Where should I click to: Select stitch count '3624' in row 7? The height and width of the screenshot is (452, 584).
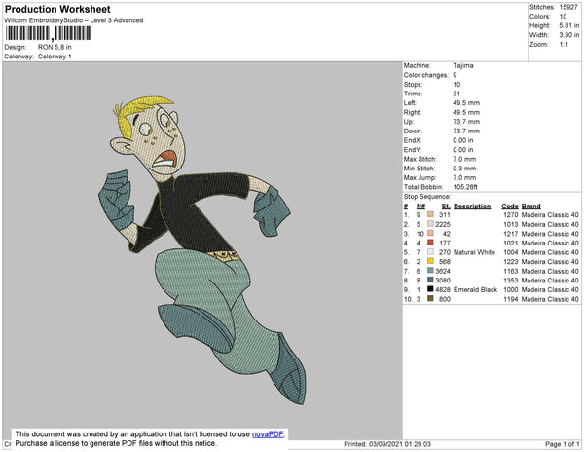(443, 271)
